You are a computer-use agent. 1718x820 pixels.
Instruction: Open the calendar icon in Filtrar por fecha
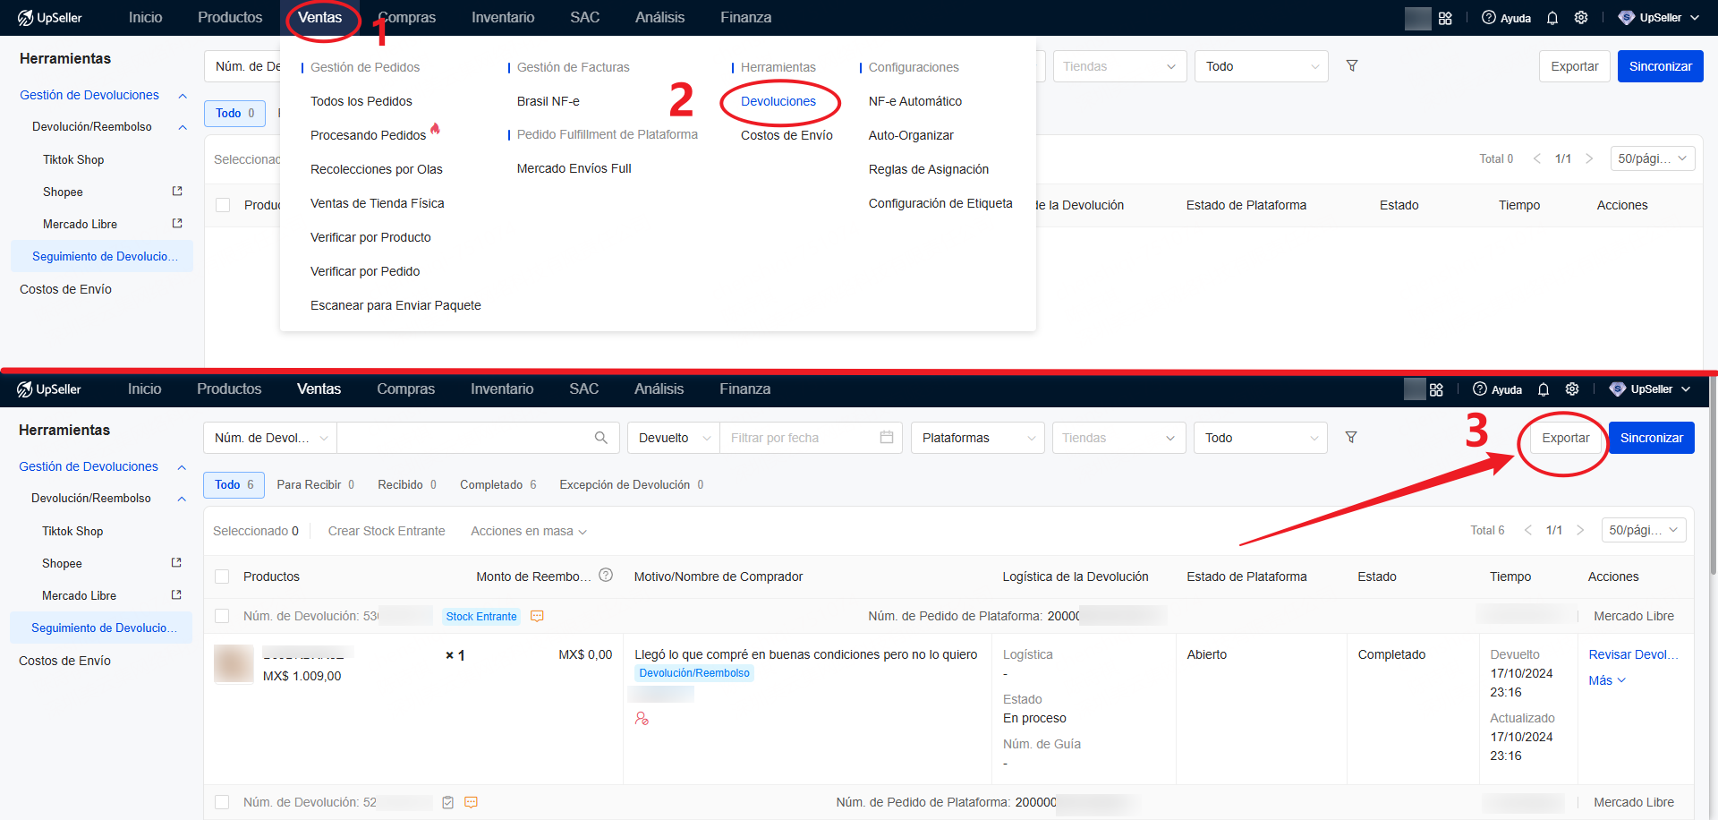tap(887, 438)
